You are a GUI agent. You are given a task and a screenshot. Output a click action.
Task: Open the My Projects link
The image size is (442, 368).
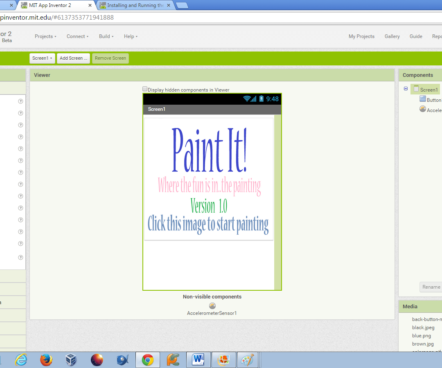coord(361,36)
